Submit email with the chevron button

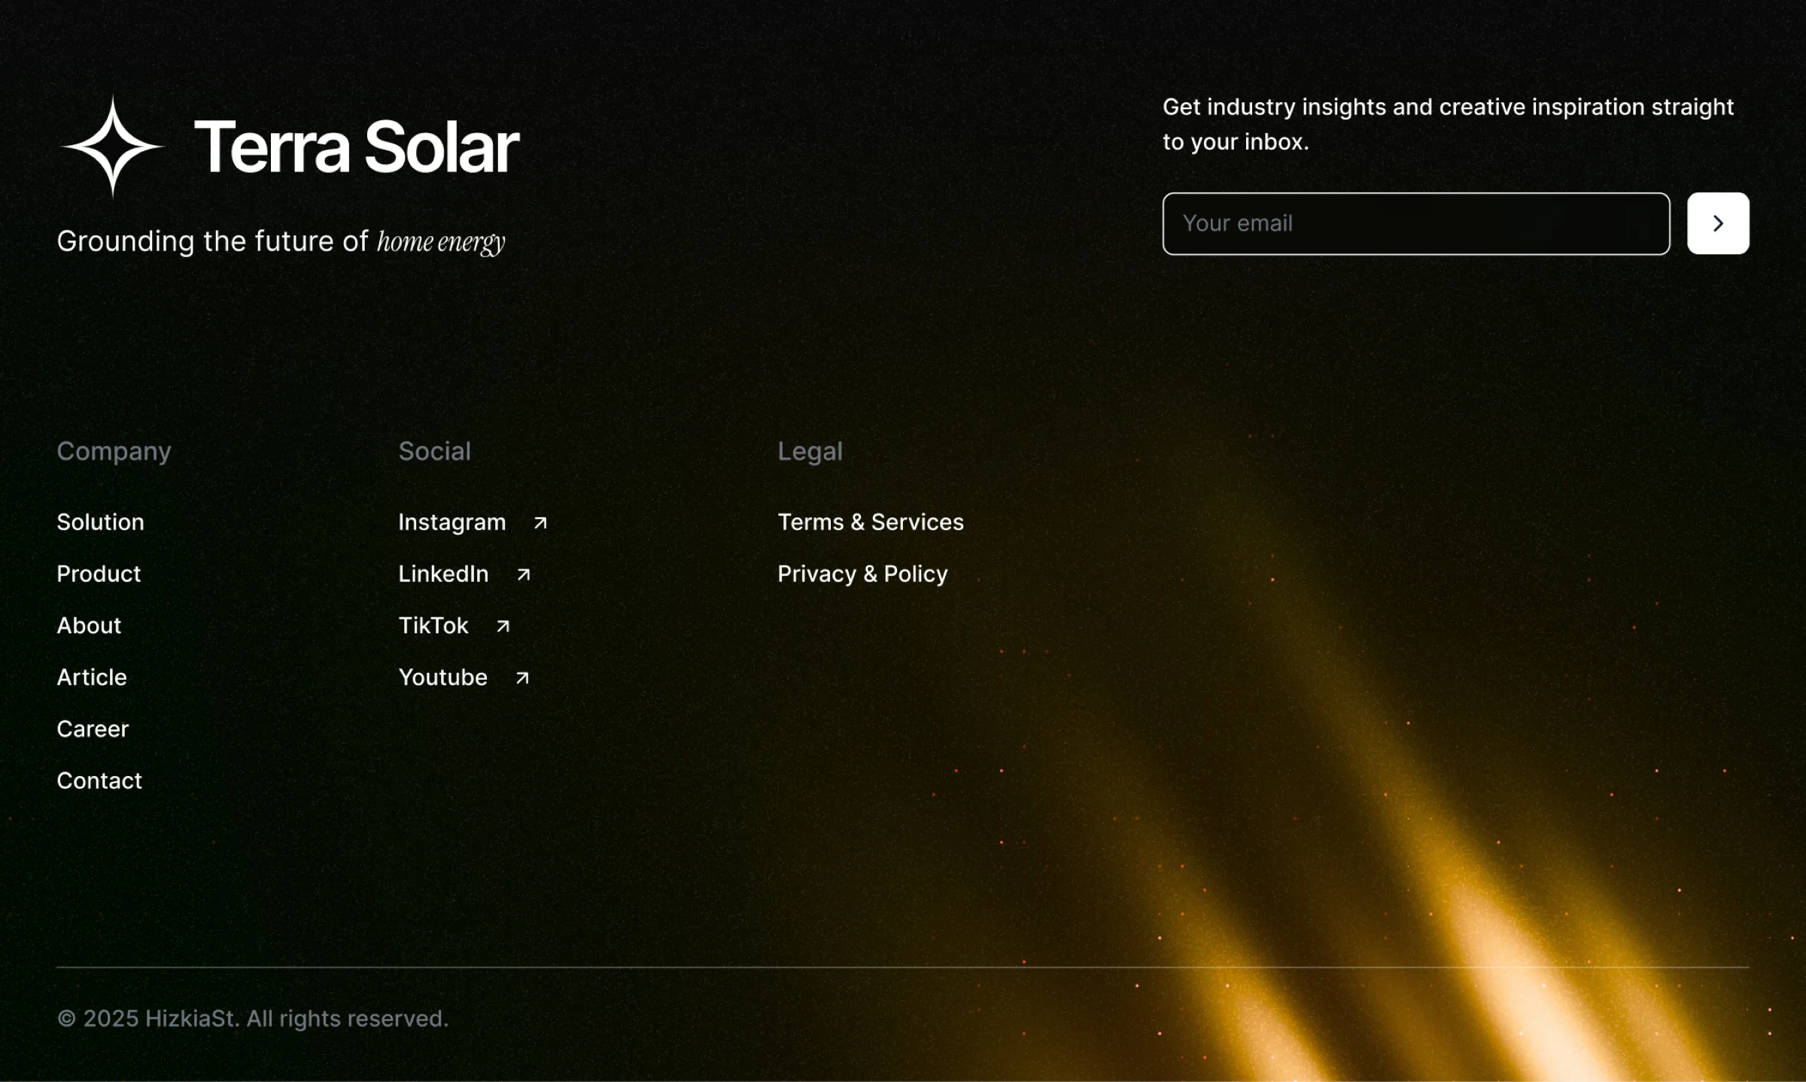[x=1717, y=223]
